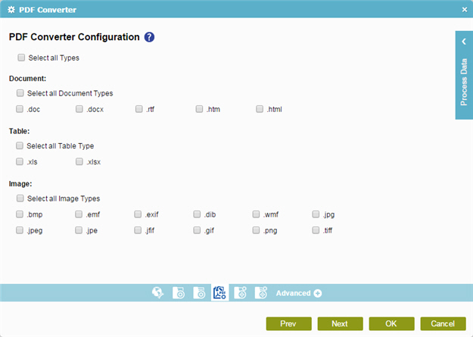Tick the .wmf image type
Image resolution: width=473 pixels, height=337 pixels.
(x=256, y=214)
